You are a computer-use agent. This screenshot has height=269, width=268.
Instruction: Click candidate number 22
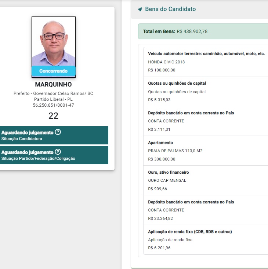pyautogui.click(x=53, y=116)
